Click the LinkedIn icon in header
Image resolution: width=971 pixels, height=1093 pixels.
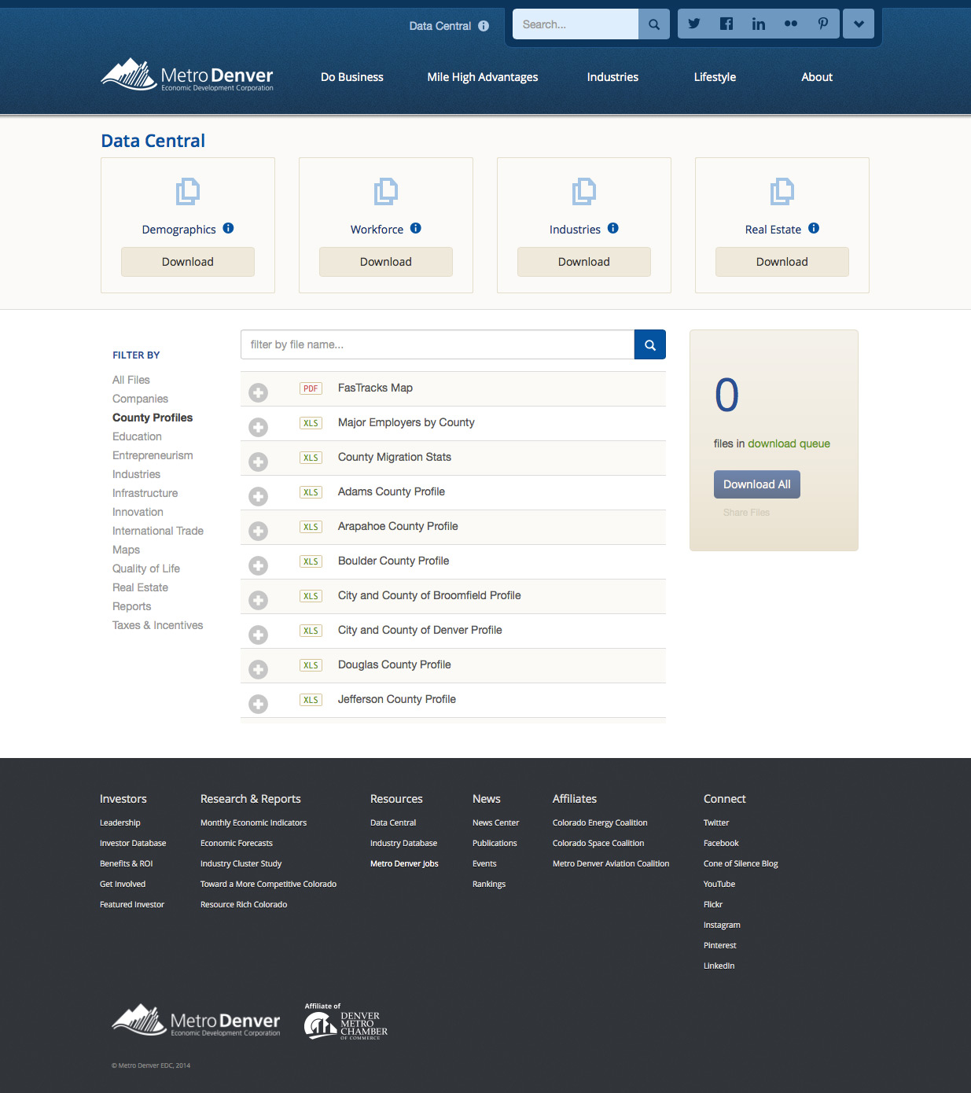758,24
